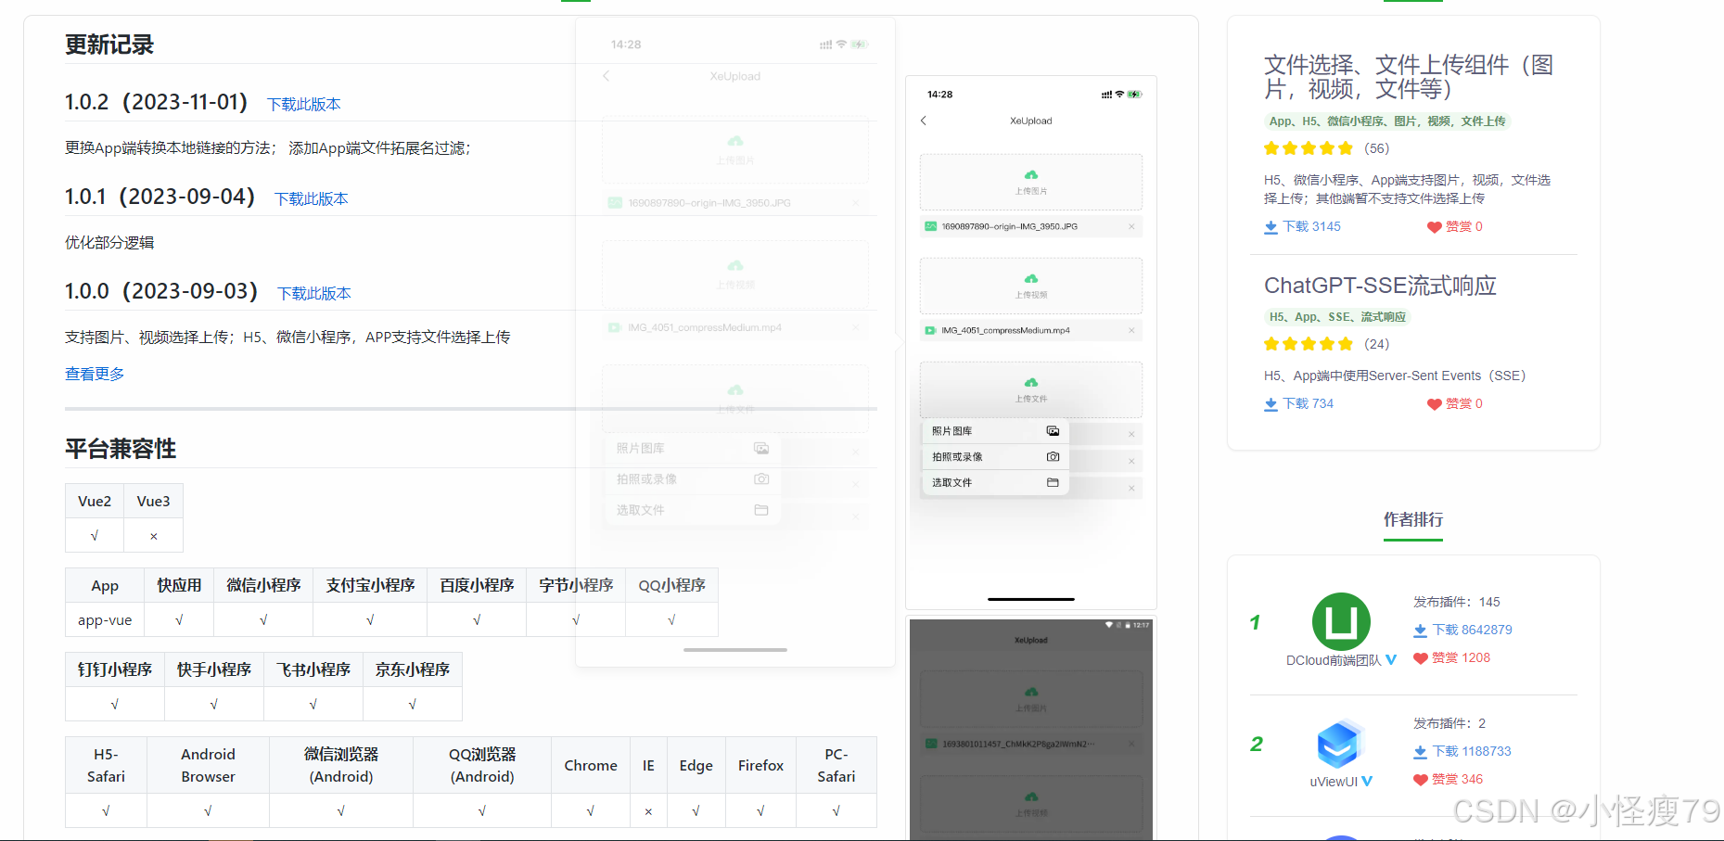Click heart icon beside 赞赏 1208
1724x841 pixels.
tap(1420, 658)
